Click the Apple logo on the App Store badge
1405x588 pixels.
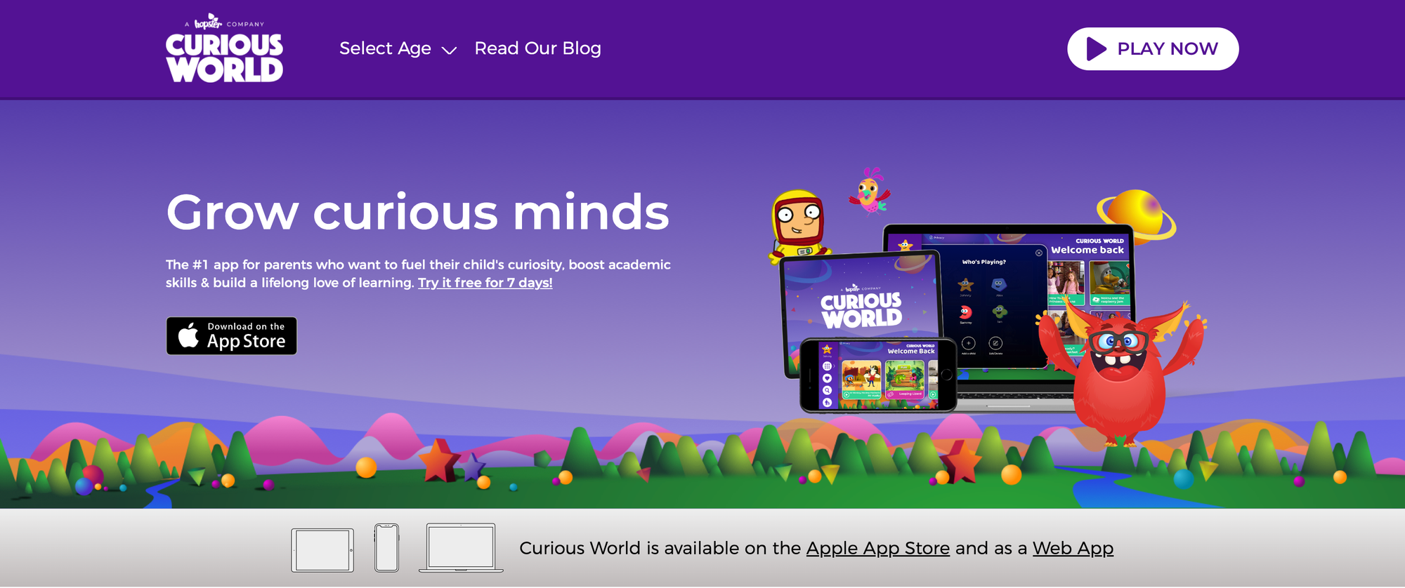click(188, 335)
